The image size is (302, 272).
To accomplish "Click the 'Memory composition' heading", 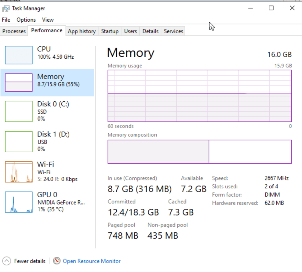I will 132,135.
